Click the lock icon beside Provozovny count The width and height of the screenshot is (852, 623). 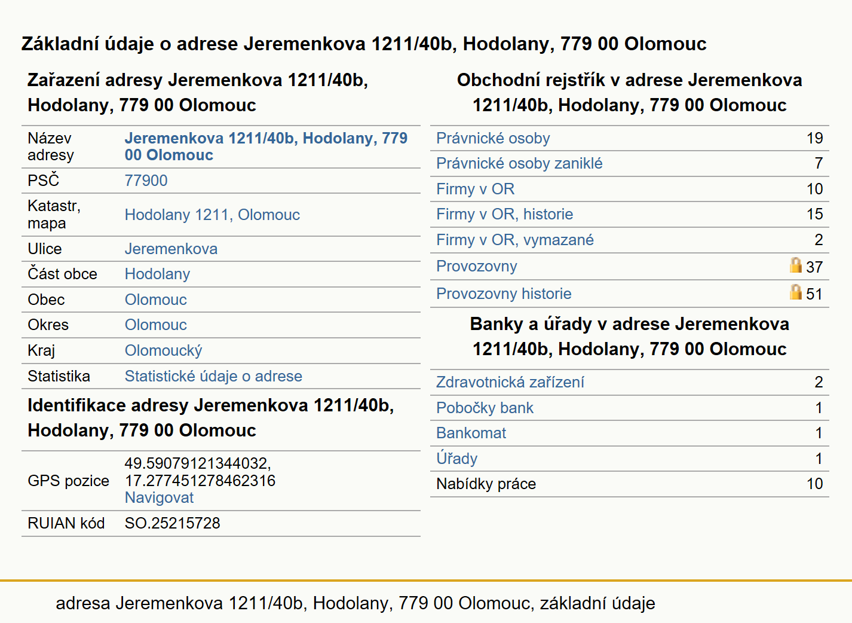click(x=795, y=265)
